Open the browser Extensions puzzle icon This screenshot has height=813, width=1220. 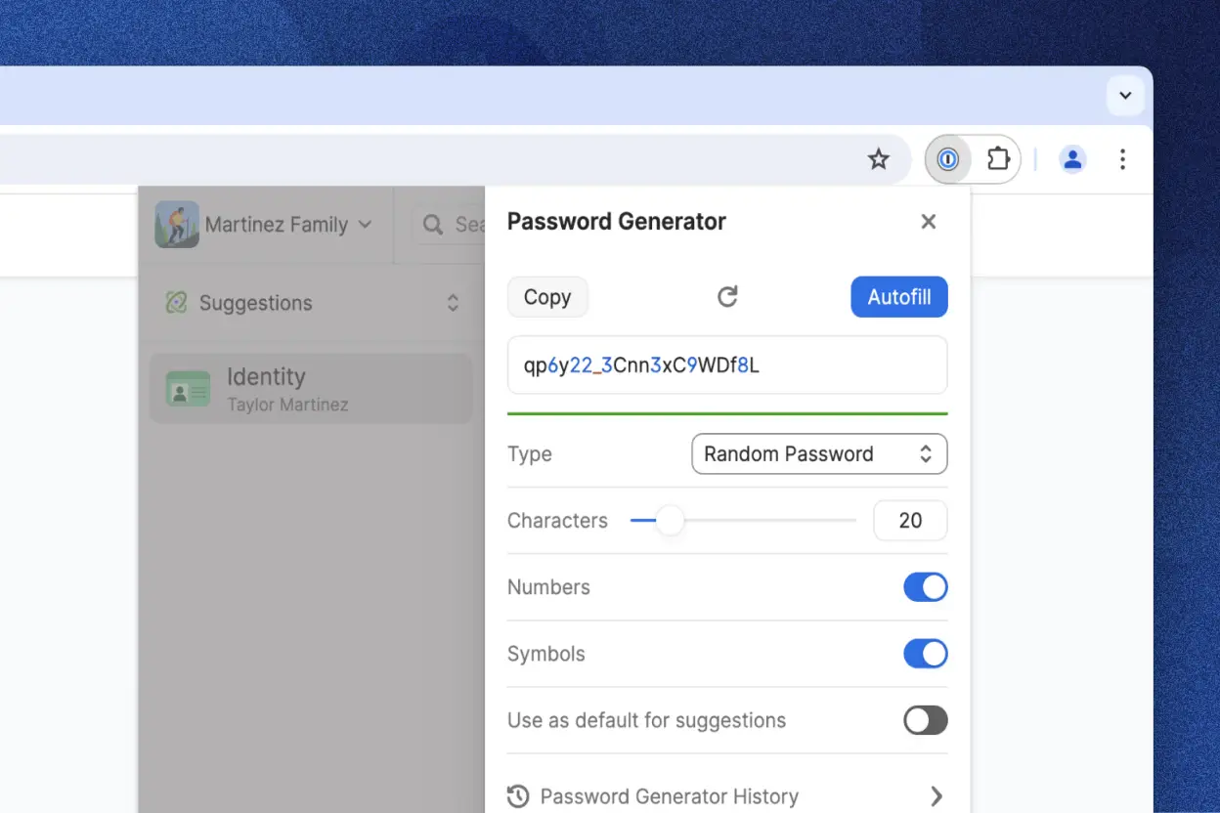tap(997, 159)
